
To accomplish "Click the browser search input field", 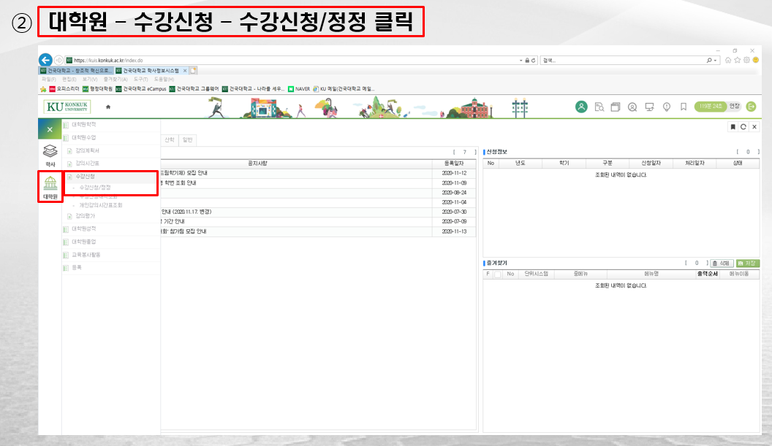I will click(x=629, y=60).
